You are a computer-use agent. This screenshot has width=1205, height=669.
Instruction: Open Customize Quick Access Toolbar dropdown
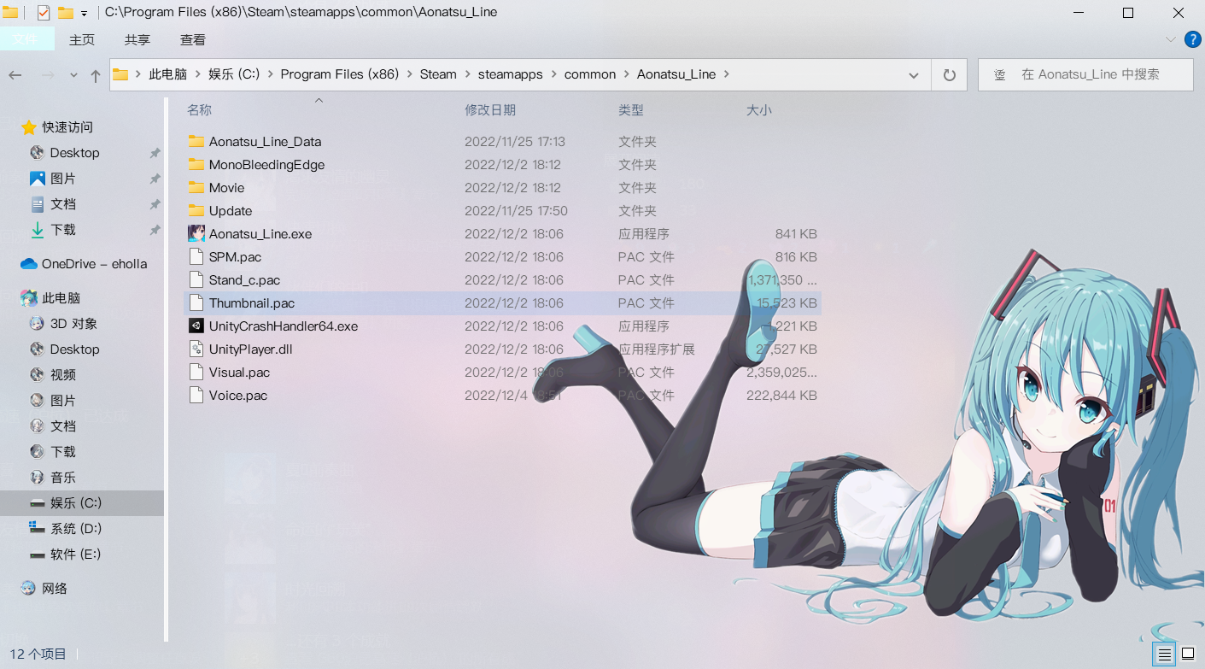click(x=84, y=14)
